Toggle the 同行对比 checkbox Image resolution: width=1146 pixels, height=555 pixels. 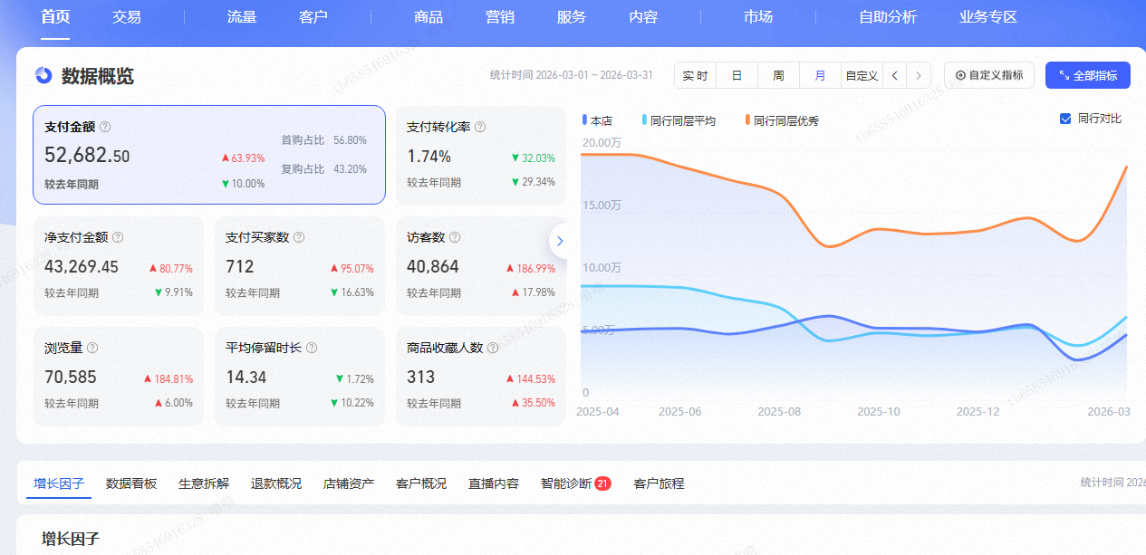(x=1065, y=119)
